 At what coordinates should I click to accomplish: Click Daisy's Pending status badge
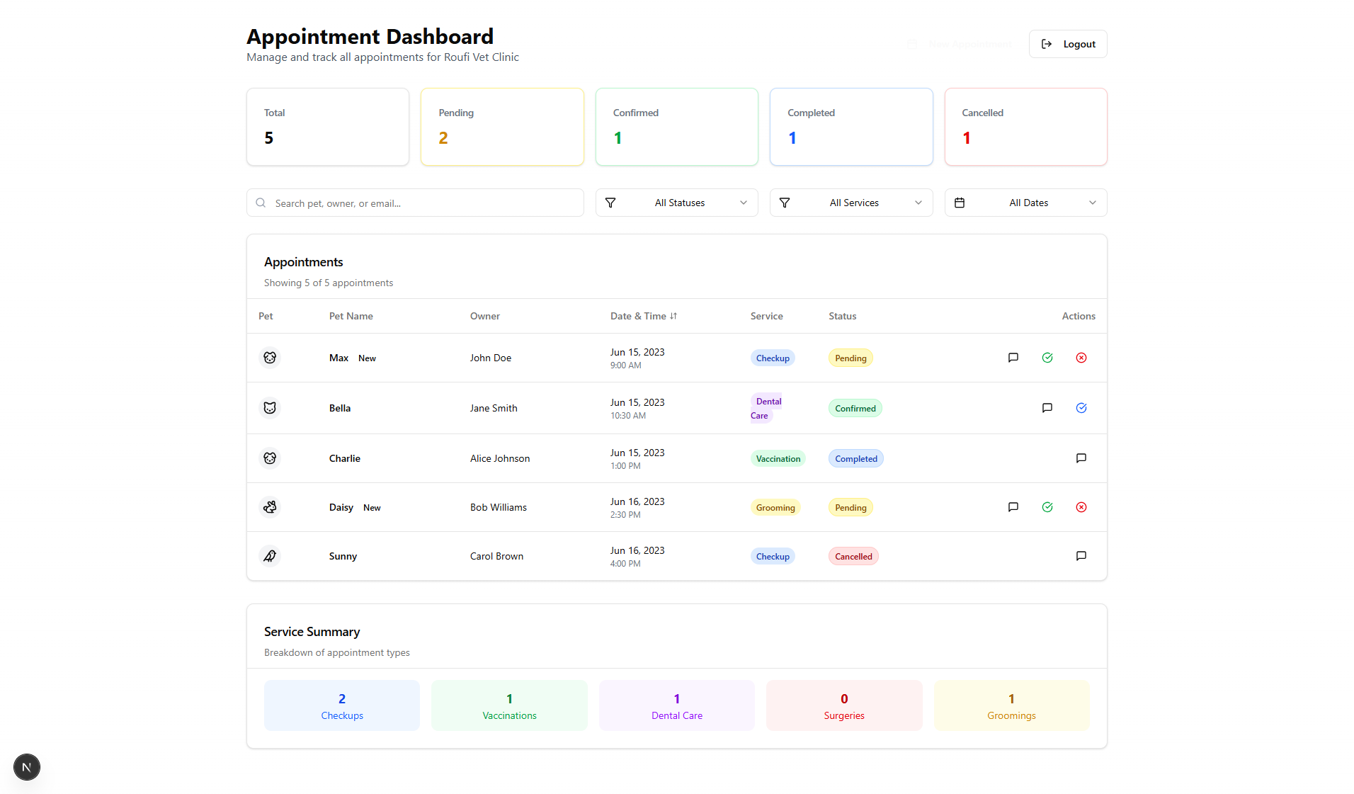coord(850,508)
